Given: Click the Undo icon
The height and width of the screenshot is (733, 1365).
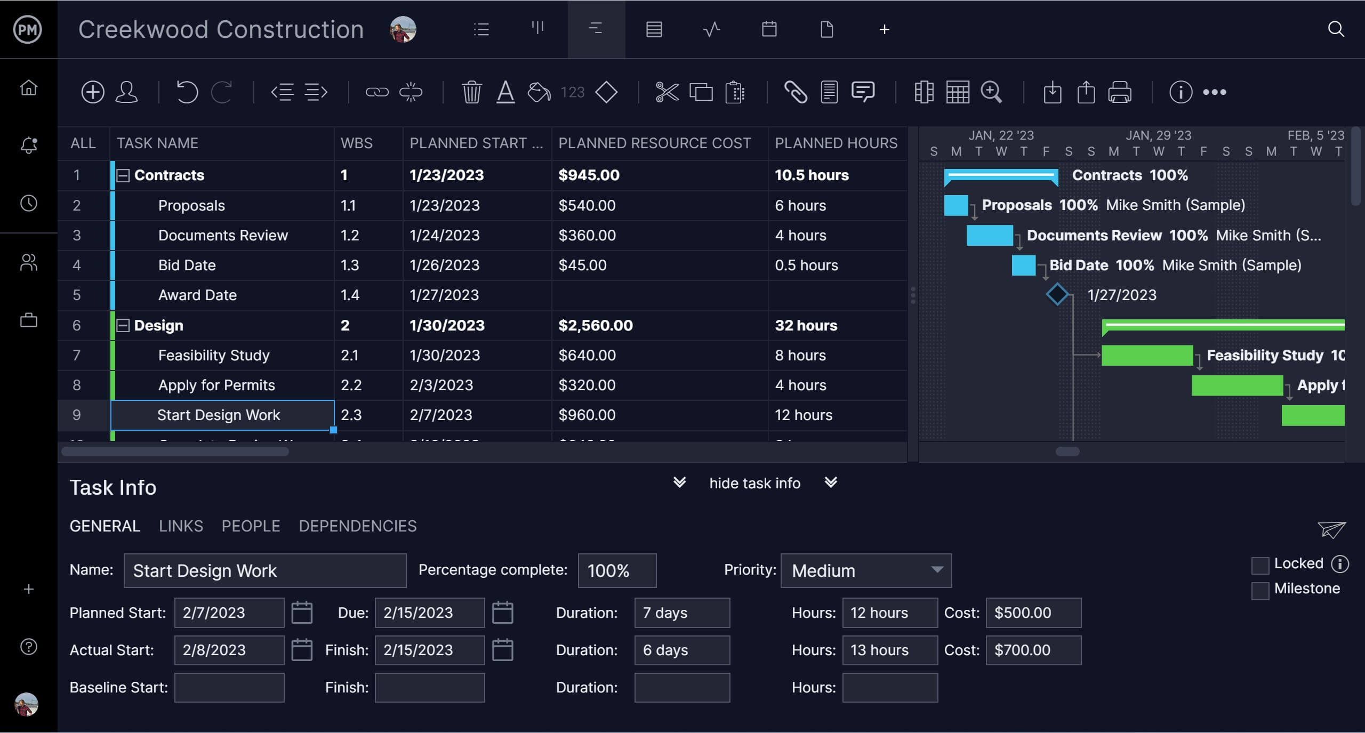Looking at the screenshot, I should click(187, 92).
